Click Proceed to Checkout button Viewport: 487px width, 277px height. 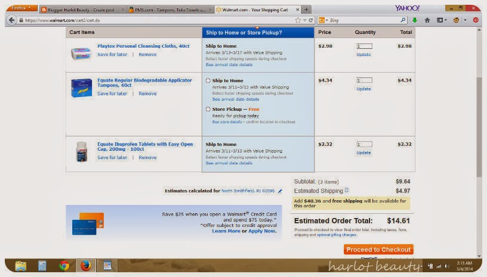[x=378, y=250]
